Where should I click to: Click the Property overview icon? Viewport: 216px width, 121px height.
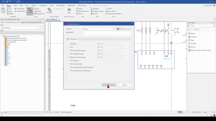pyautogui.click(x=92, y=11)
